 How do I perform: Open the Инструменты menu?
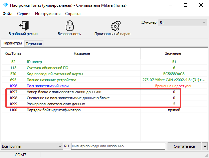point(48,14)
